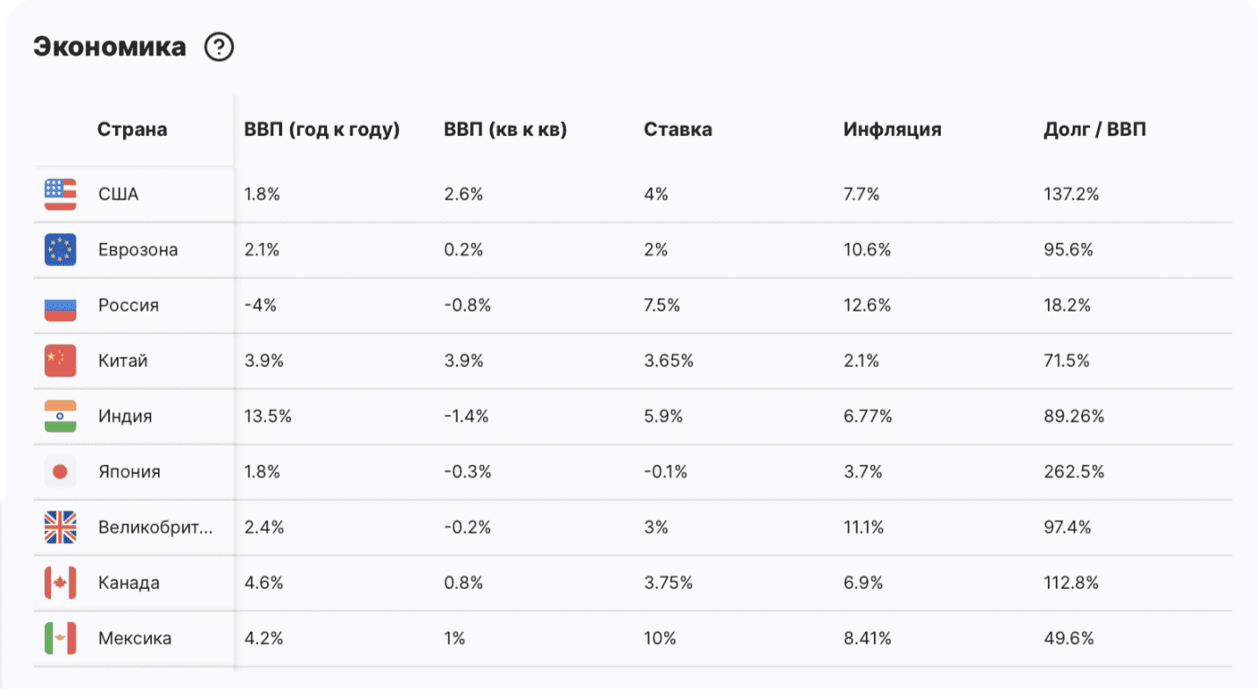Select the Еврозона country name
Screen dimensions: 1257x689
138,250
